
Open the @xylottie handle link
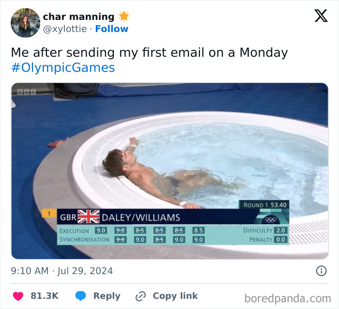point(65,29)
